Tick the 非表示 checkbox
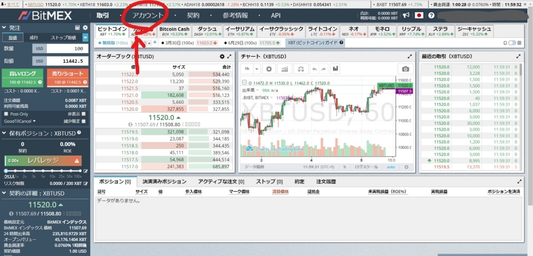533x256 pixels. pos(84,114)
